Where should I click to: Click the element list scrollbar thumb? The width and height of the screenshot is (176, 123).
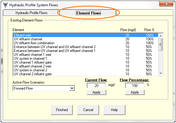pos(161,44)
